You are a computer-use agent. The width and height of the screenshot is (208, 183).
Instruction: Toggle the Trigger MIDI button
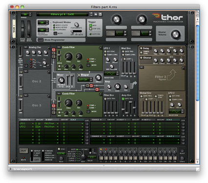[91, 25]
